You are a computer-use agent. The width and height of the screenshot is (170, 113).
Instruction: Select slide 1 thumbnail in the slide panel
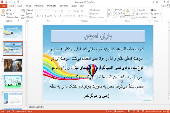[13, 32]
